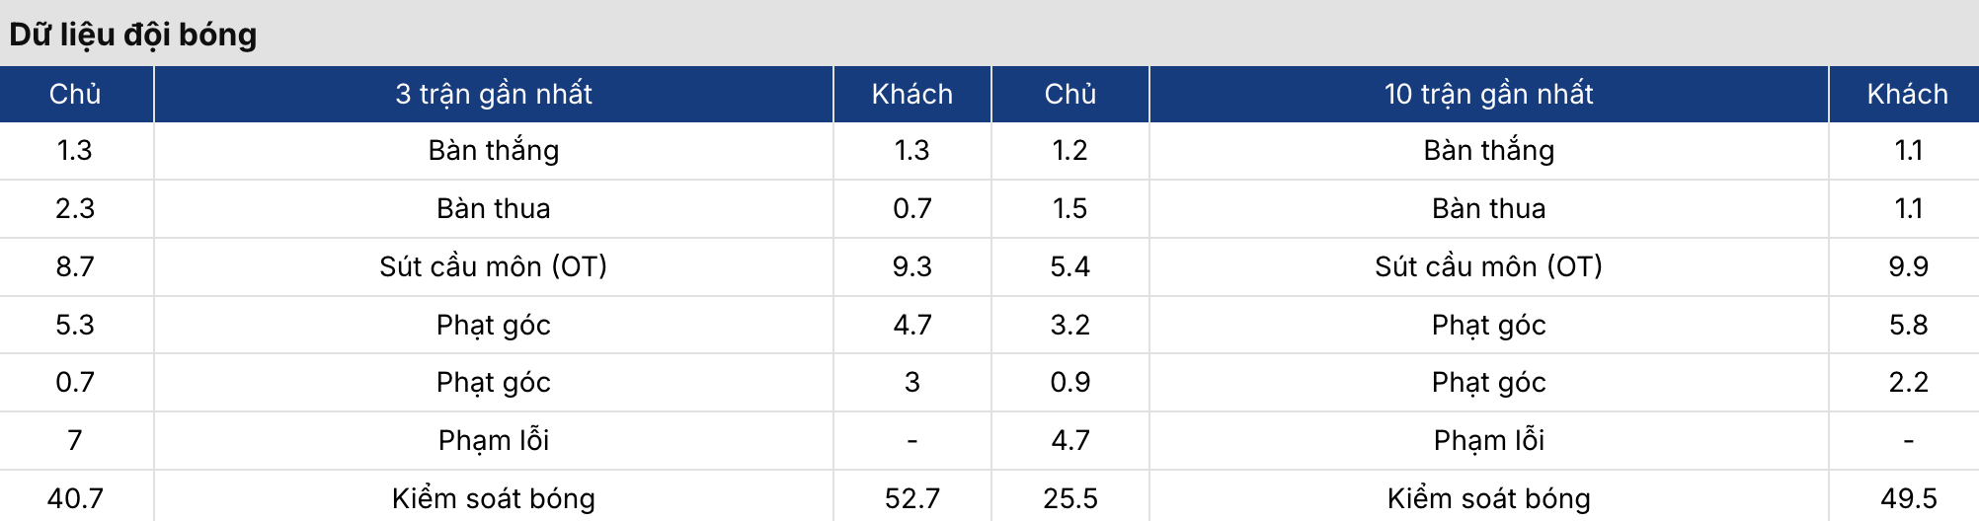Select the 49.5 possession value
Screen dimensions: 1979x521
[1908, 498]
